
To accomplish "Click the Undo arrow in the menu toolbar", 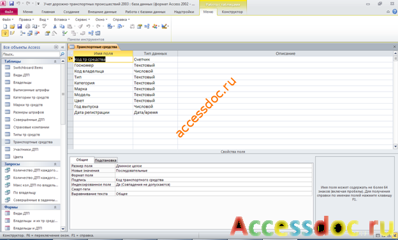I will pos(88,26).
